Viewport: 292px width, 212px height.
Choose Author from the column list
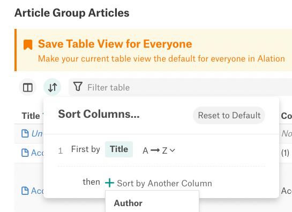(128, 203)
